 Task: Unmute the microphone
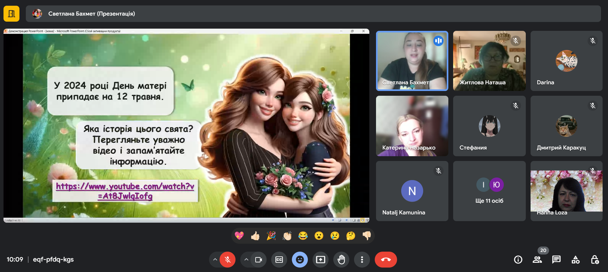(228, 260)
